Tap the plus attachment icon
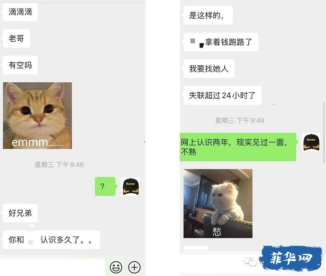 pos(134,267)
